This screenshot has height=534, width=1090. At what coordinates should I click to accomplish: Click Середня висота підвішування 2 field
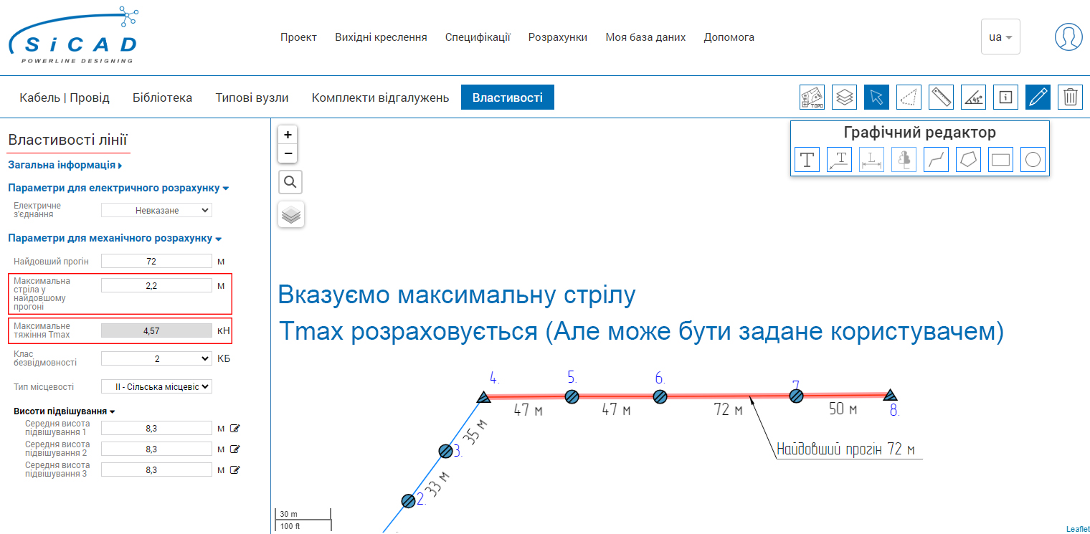click(156, 449)
